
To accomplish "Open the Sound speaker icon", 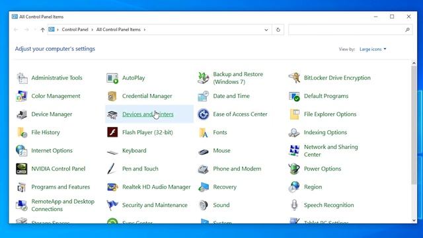I will tap(203, 206).
